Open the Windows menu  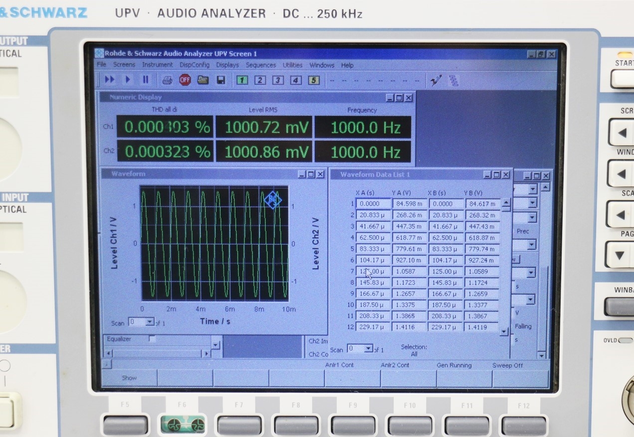322,65
